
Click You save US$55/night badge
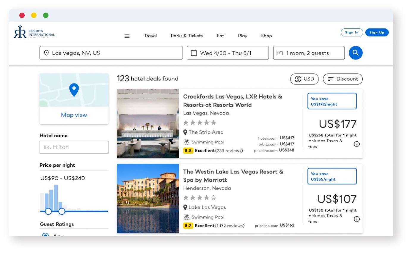pyautogui.click(x=332, y=176)
